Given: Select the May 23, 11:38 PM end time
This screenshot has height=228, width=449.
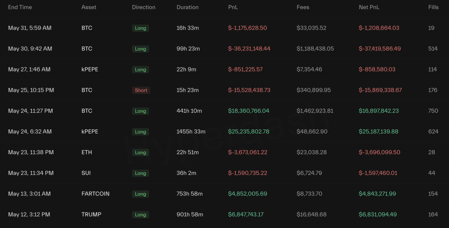Looking at the screenshot, I should click(31, 152).
